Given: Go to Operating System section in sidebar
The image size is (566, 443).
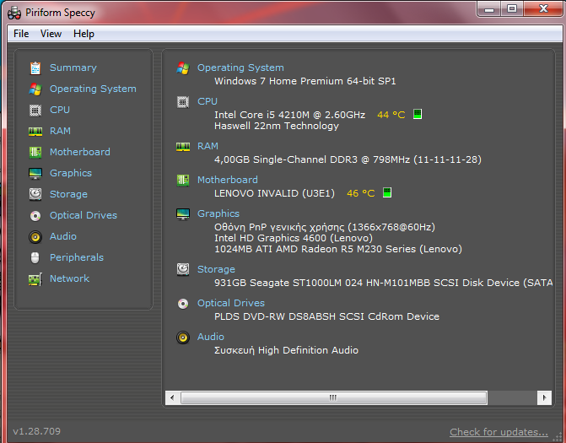Looking at the screenshot, I should click(x=93, y=89).
